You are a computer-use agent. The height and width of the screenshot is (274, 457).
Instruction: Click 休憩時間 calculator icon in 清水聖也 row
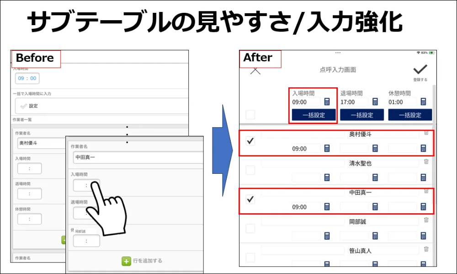423,177
